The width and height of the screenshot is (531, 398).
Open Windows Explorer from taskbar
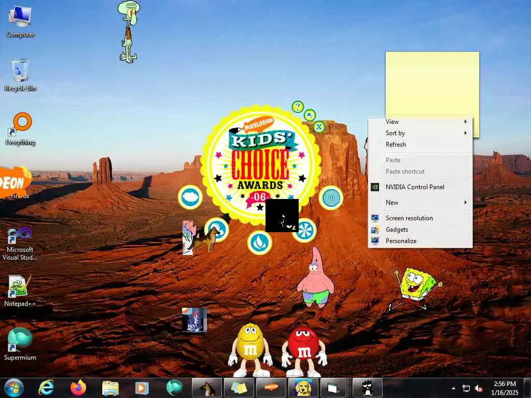tap(110, 388)
